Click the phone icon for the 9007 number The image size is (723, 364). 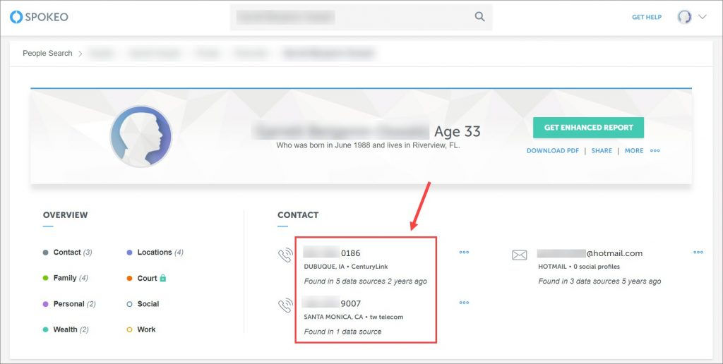click(x=285, y=305)
